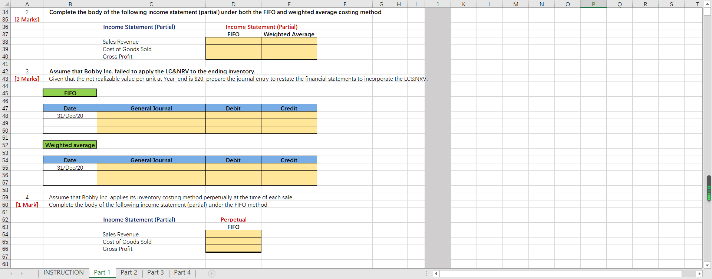Click the [1 Mark] red text
Viewport: 712px width, 279px height.
pyautogui.click(x=27, y=205)
